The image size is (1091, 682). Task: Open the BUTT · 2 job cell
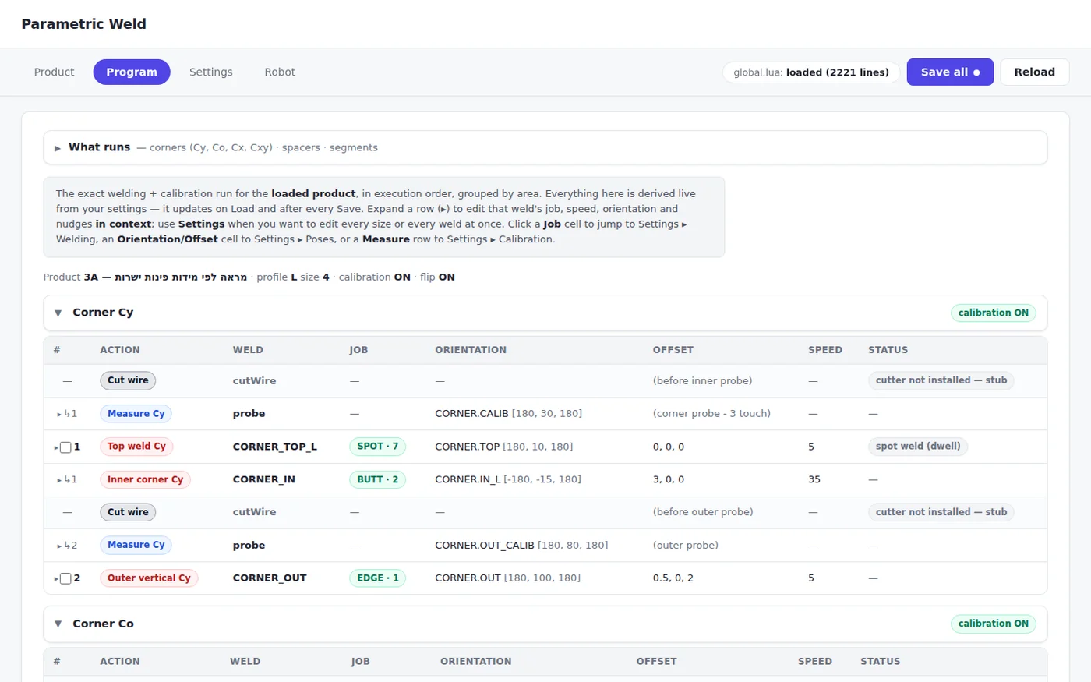[377, 479]
